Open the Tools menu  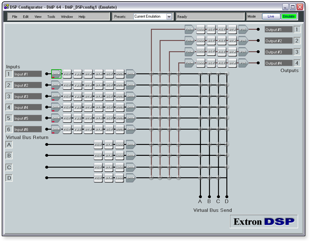[x=51, y=16]
